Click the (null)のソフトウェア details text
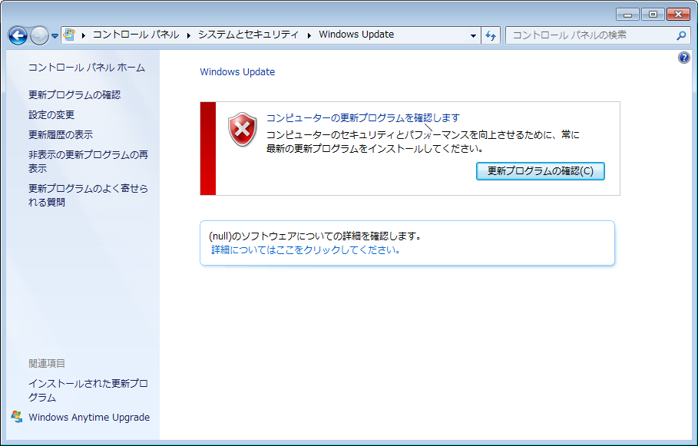 [x=315, y=236]
